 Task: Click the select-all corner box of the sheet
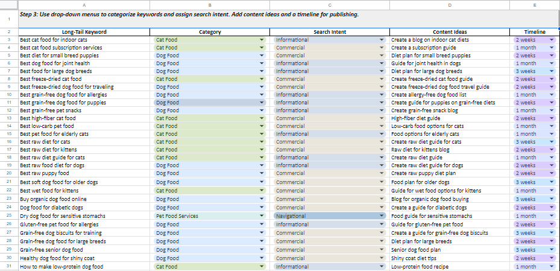point(9,4)
